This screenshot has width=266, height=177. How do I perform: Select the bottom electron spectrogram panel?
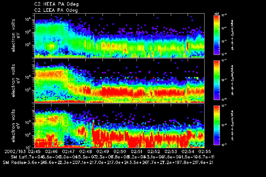(x=119, y=126)
